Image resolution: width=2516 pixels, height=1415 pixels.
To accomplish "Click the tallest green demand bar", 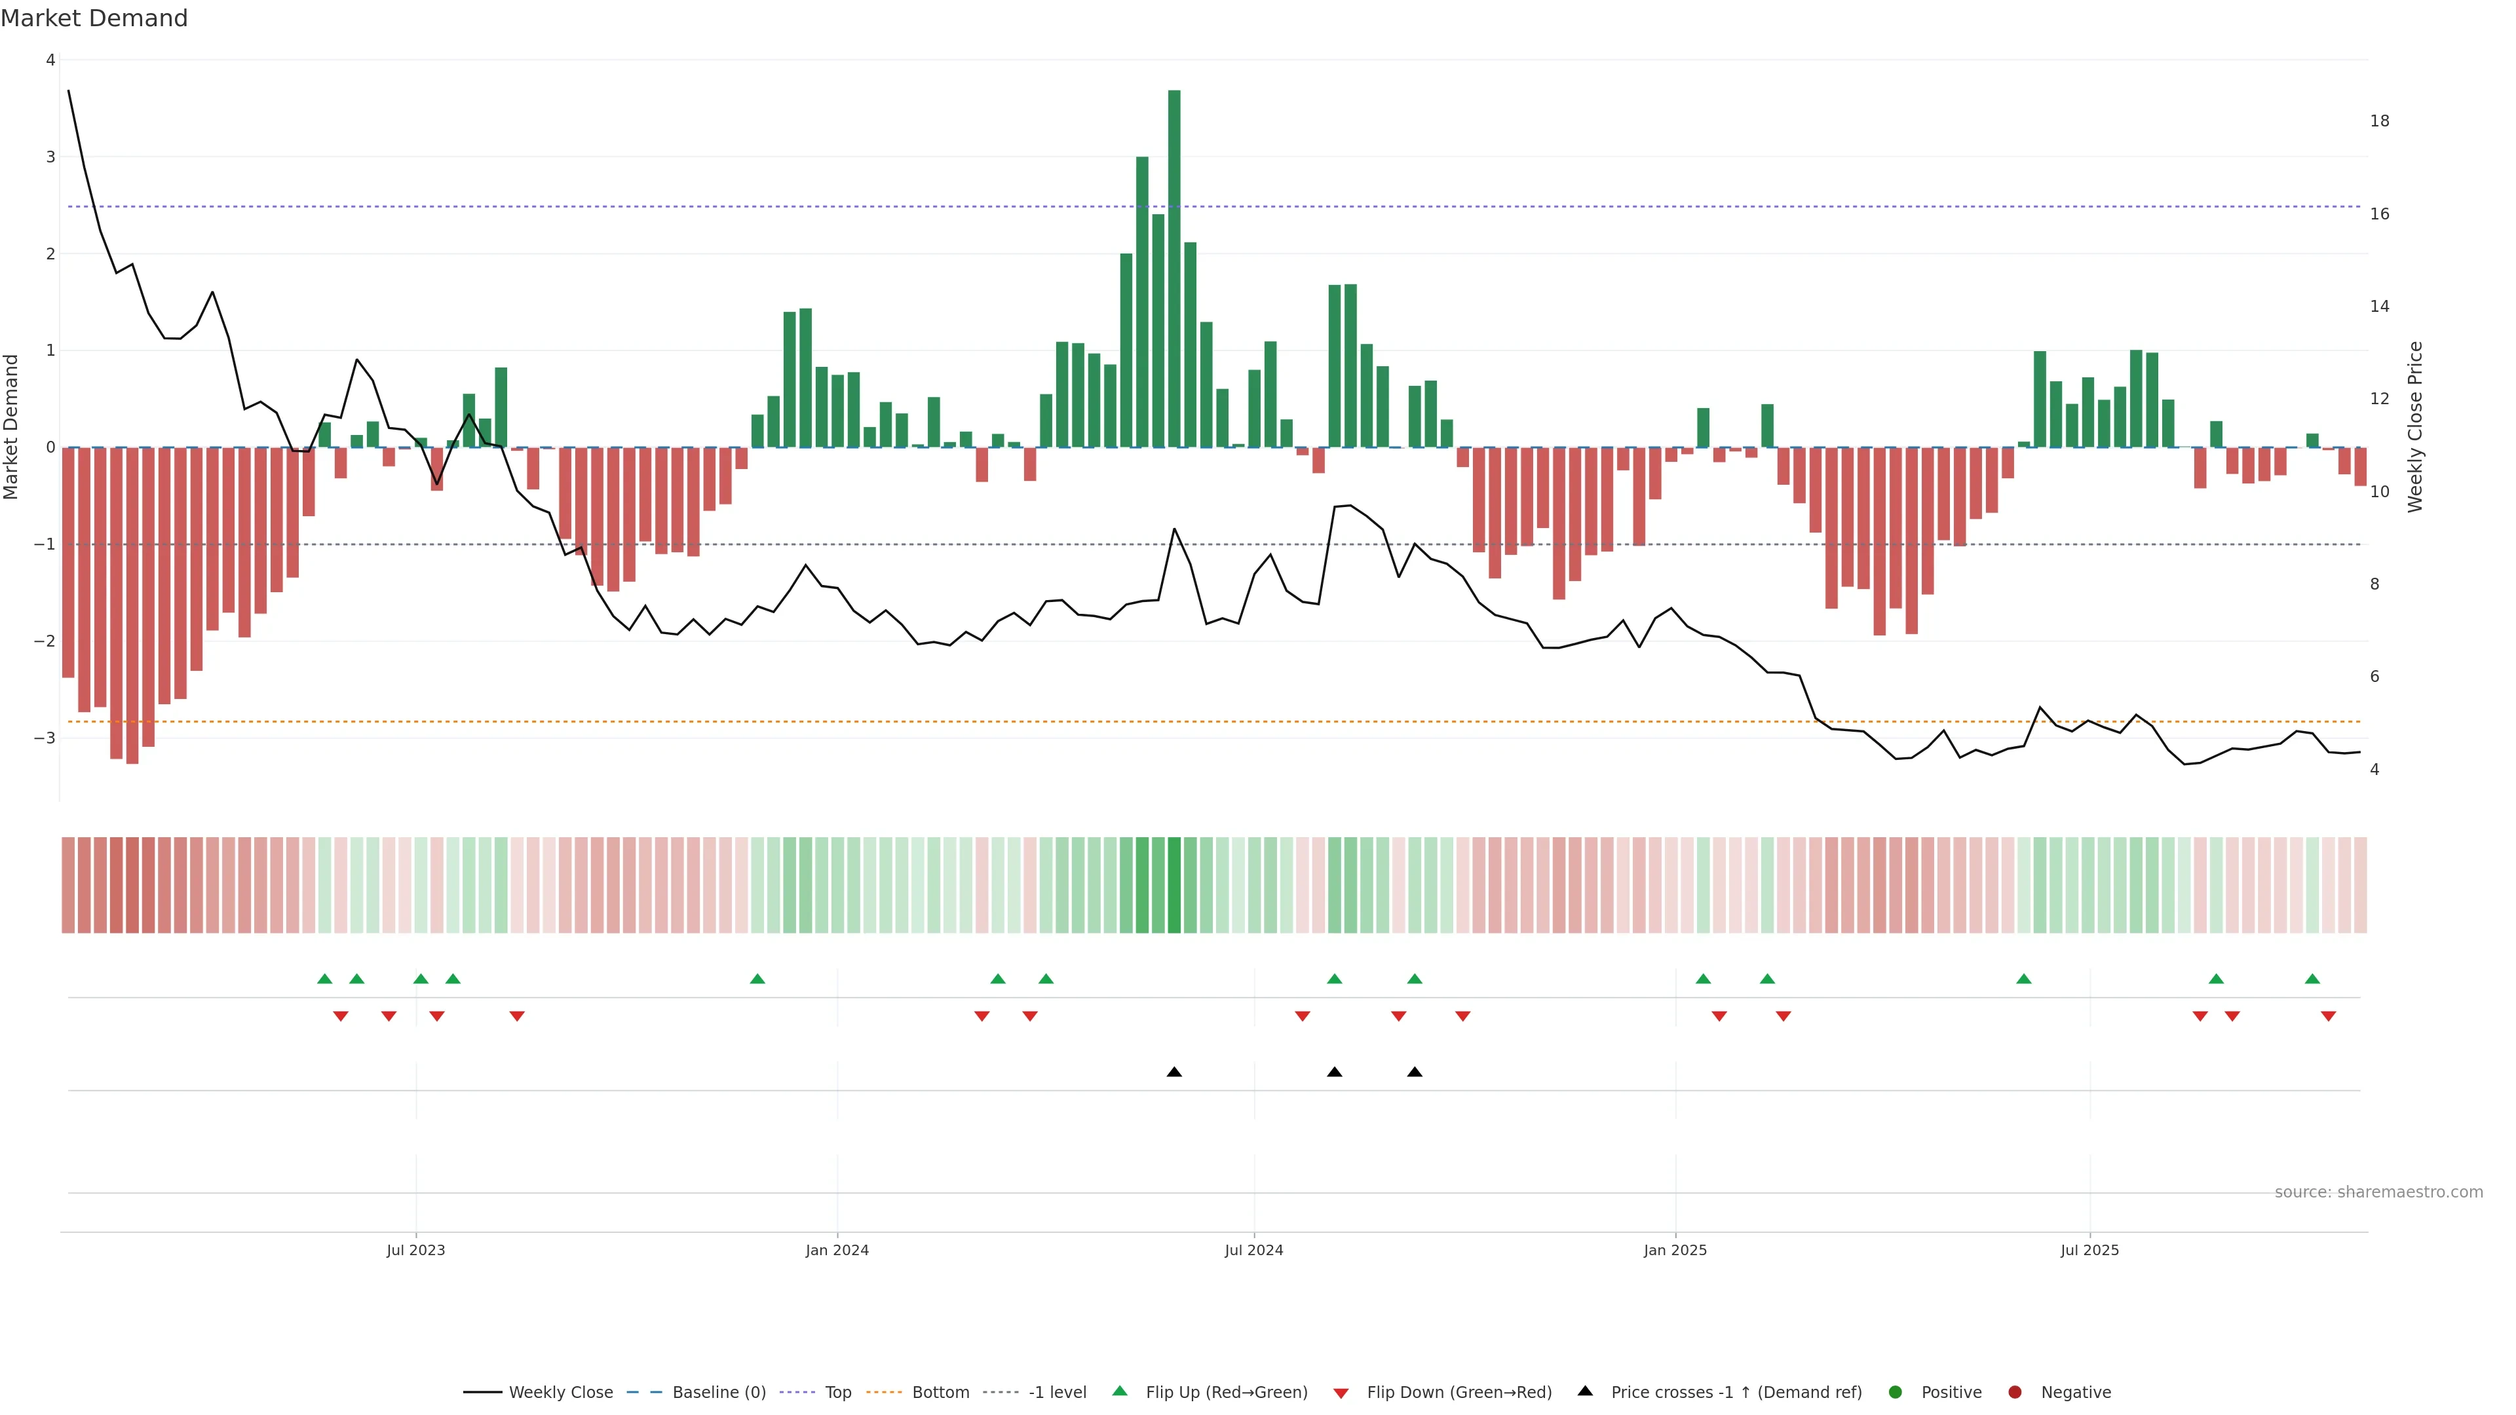I will click(x=1174, y=269).
